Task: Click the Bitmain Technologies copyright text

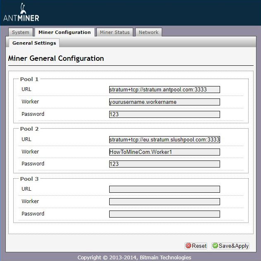Action: (x=134, y=258)
